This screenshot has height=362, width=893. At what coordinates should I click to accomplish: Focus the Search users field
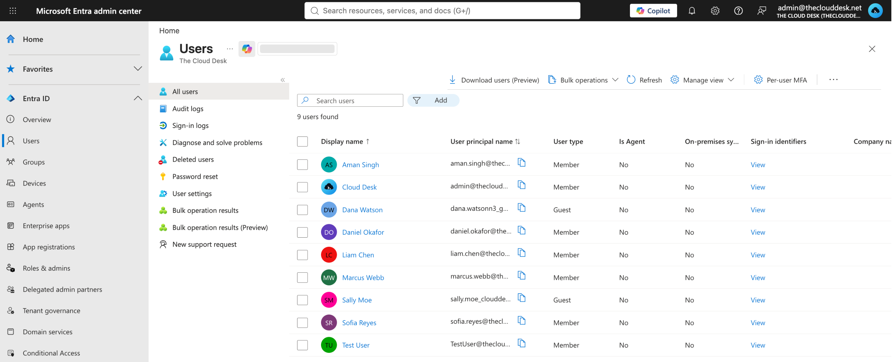tap(350, 100)
